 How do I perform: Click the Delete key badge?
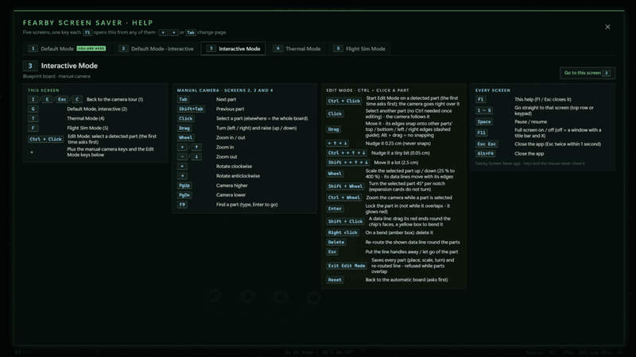(x=335, y=242)
